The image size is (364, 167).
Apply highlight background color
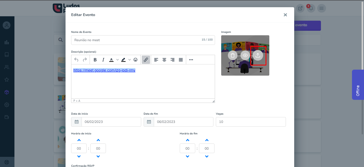[123, 60]
